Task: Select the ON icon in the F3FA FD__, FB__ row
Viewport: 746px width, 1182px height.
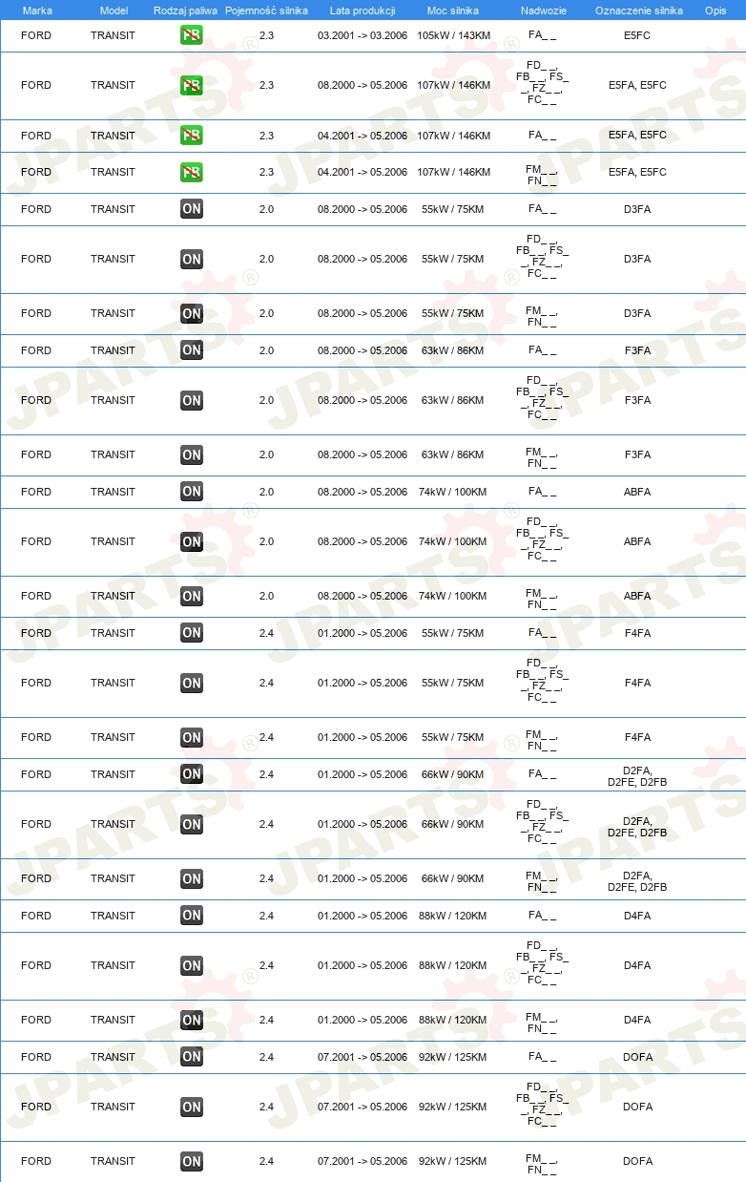Action: [x=192, y=400]
